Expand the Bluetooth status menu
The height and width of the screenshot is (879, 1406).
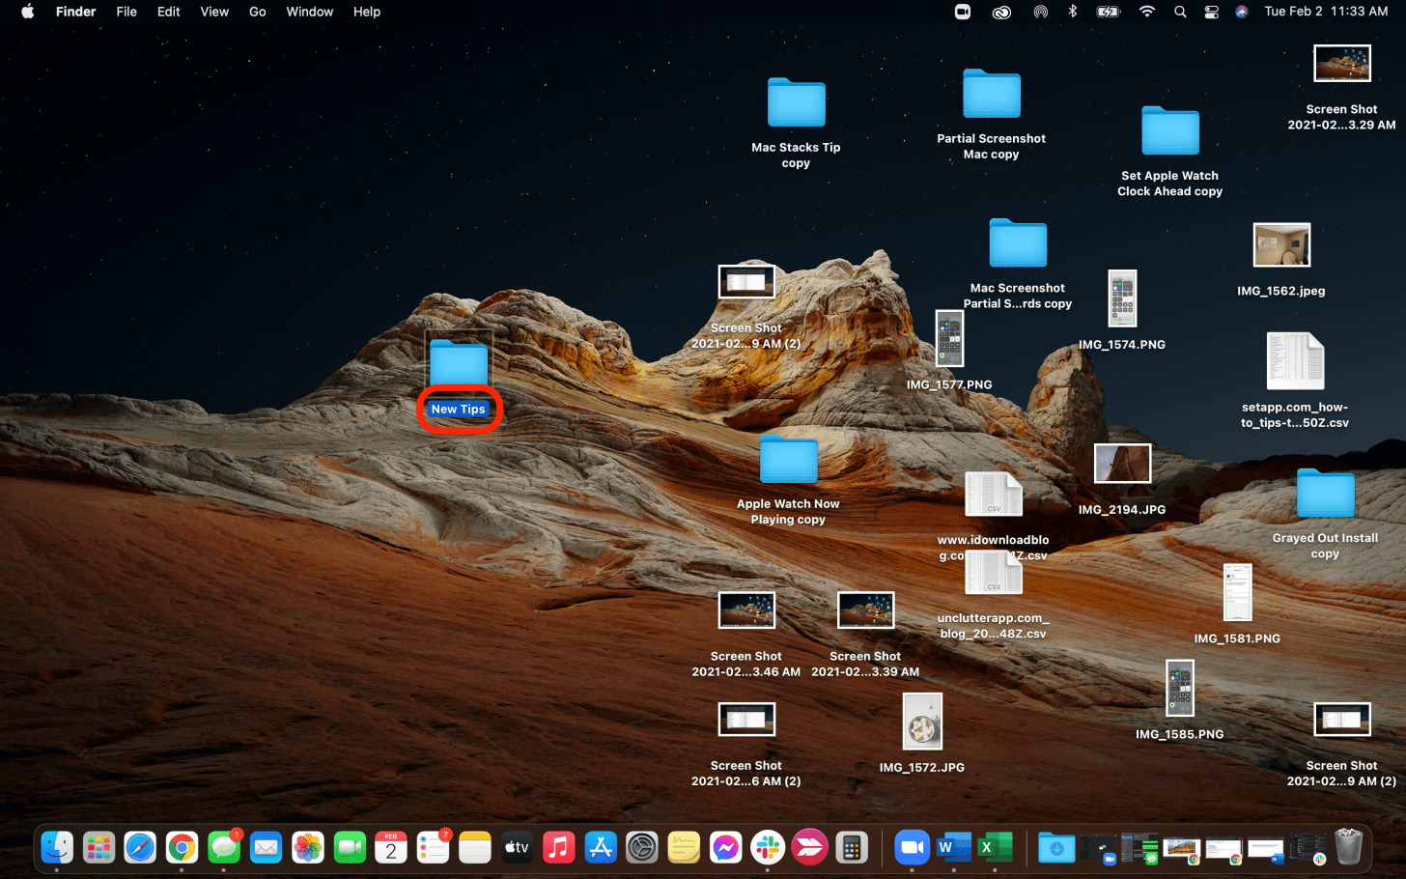[x=1072, y=12]
